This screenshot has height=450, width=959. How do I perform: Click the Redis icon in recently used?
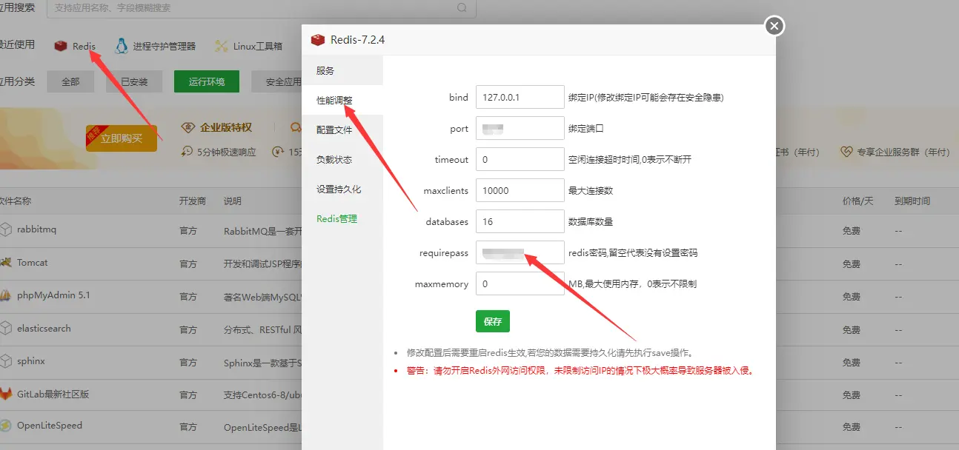click(61, 46)
